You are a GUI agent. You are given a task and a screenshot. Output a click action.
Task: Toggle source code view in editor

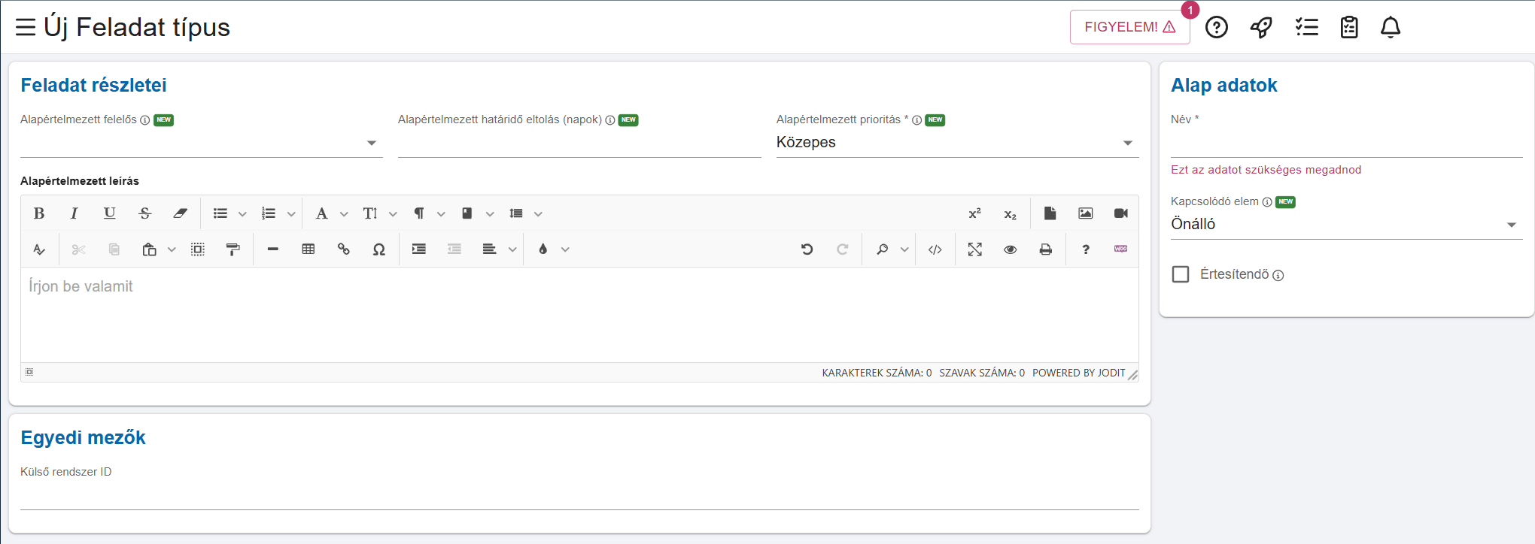935,249
